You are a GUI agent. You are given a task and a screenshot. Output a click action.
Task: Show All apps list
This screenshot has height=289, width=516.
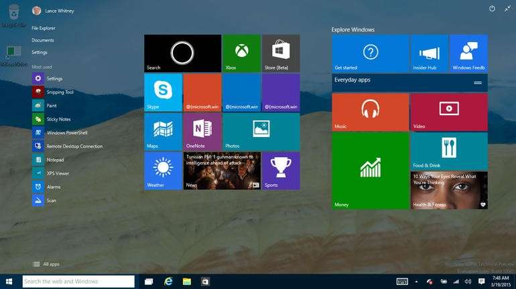(x=46, y=264)
